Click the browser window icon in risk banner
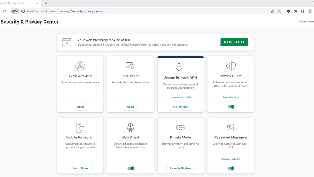This screenshot has height=177, width=314. tap(66, 42)
